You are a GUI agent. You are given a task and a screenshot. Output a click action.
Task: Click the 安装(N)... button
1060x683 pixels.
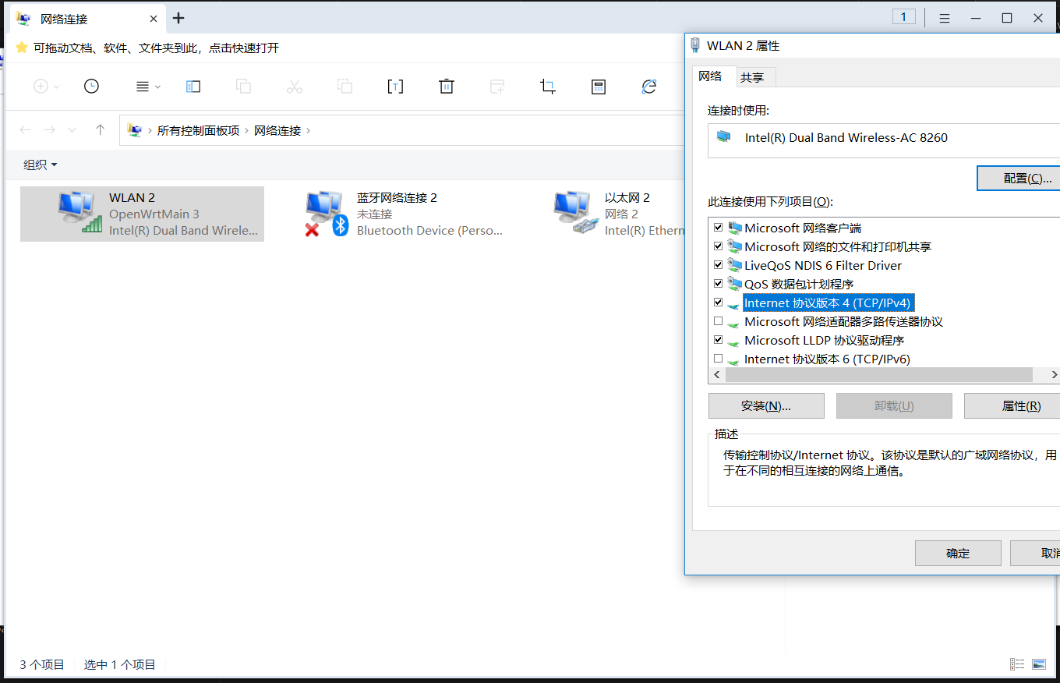tap(766, 405)
